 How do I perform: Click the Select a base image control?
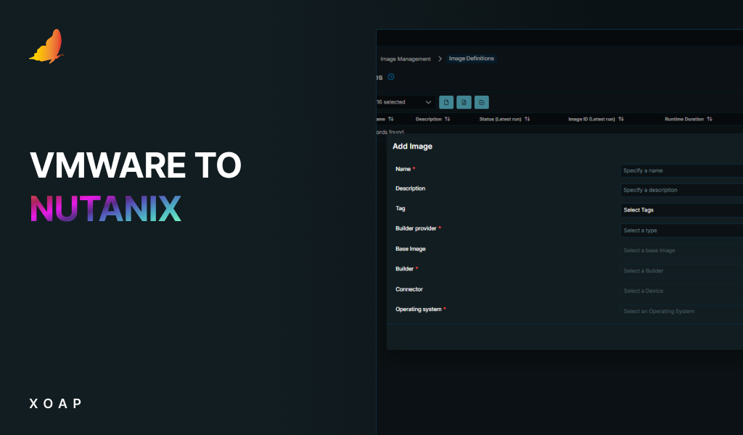tap(678, 250)
